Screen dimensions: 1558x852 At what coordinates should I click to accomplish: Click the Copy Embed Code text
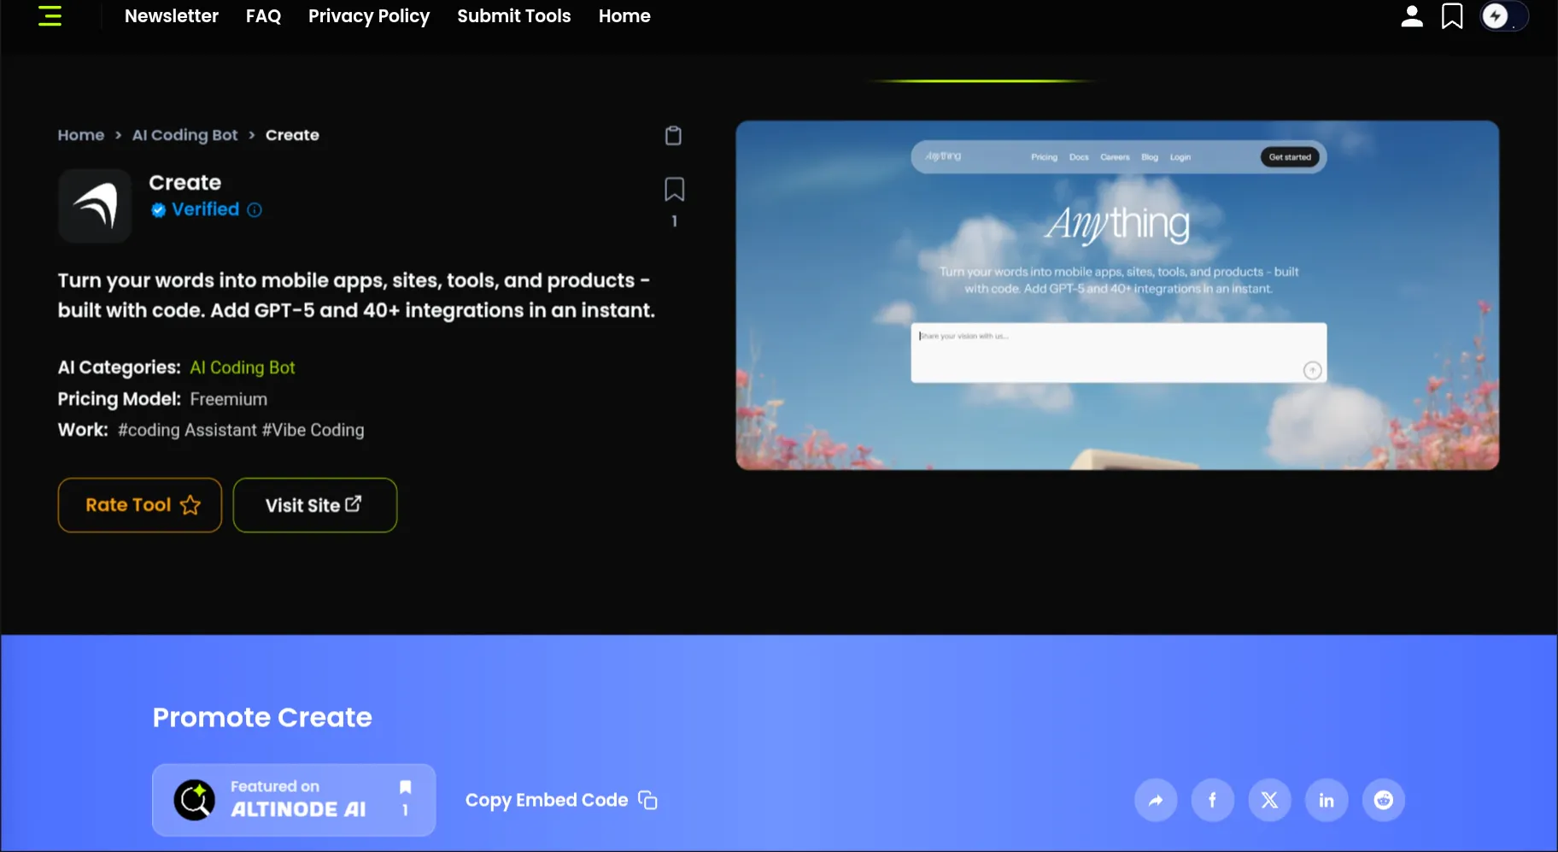(x=547, y=801)
